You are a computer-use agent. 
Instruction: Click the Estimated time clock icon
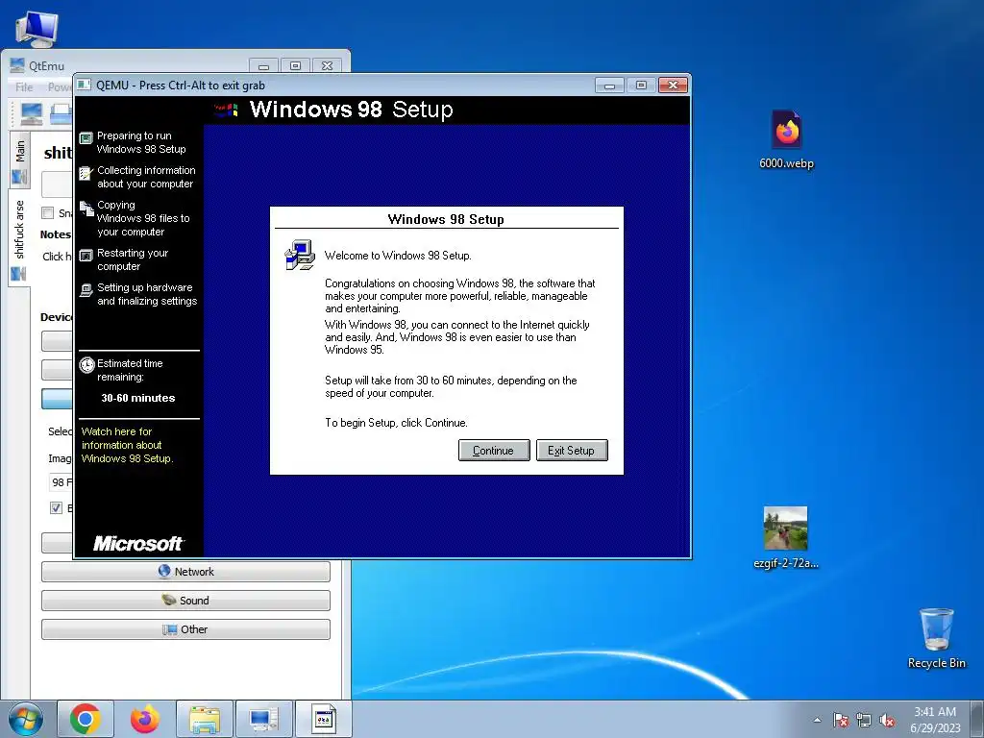(x=86, y=364)
